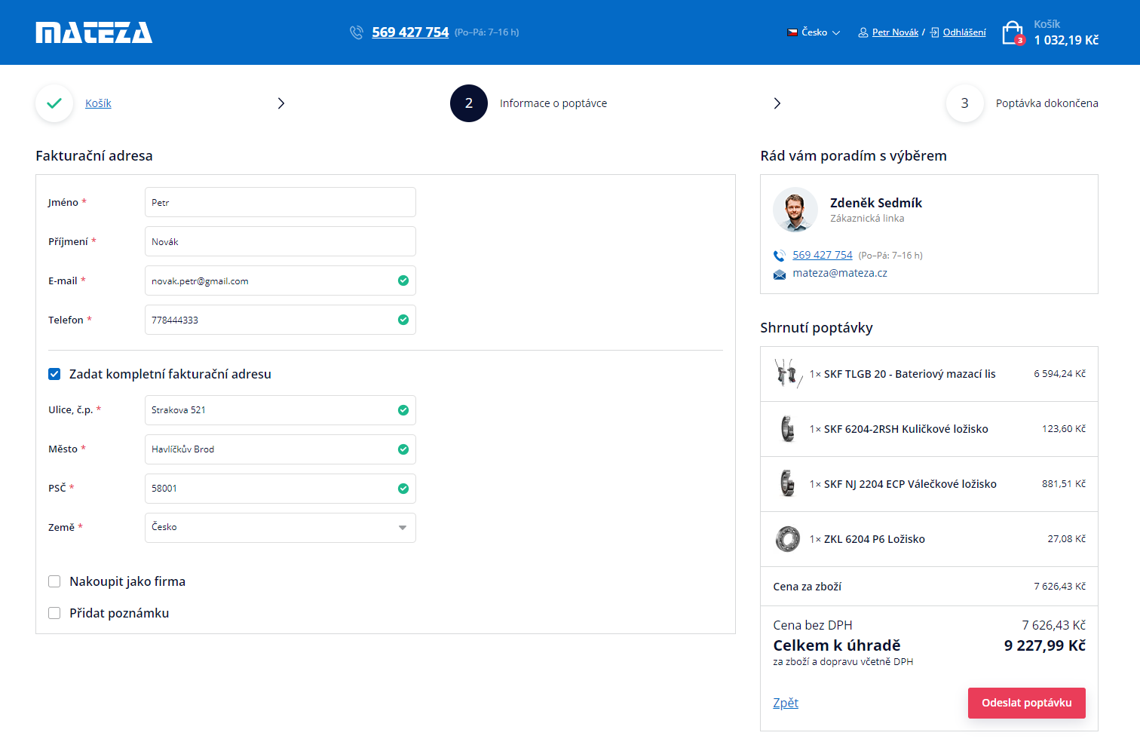Click the Město input field
The image size is (1140, 751).
(280, 449)
